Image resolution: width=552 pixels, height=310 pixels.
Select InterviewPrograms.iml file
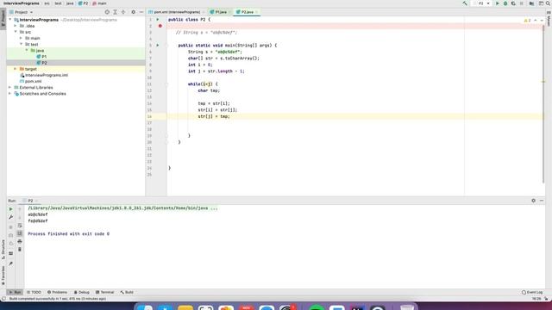(44, 75)
